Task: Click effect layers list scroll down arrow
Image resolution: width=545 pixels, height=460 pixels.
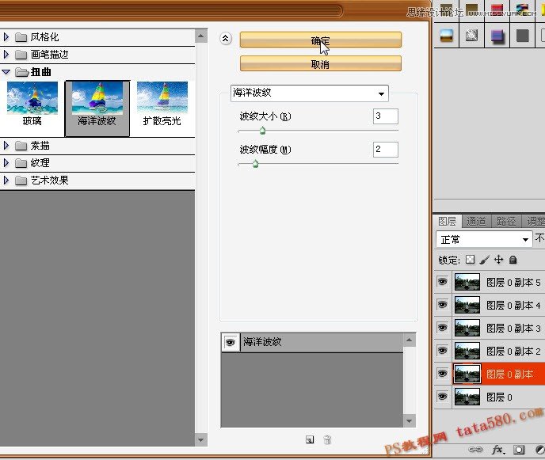Action: click(x=409, y=421)
